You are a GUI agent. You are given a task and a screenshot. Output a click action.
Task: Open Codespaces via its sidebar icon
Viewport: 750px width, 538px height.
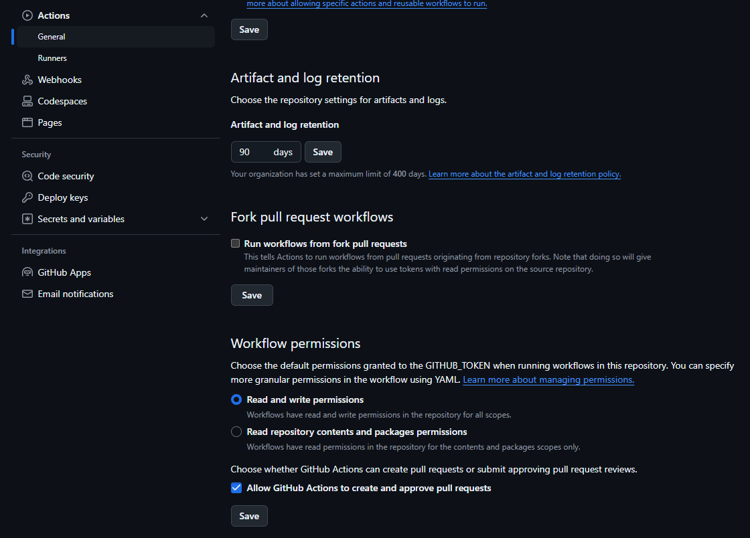[27, 101]
